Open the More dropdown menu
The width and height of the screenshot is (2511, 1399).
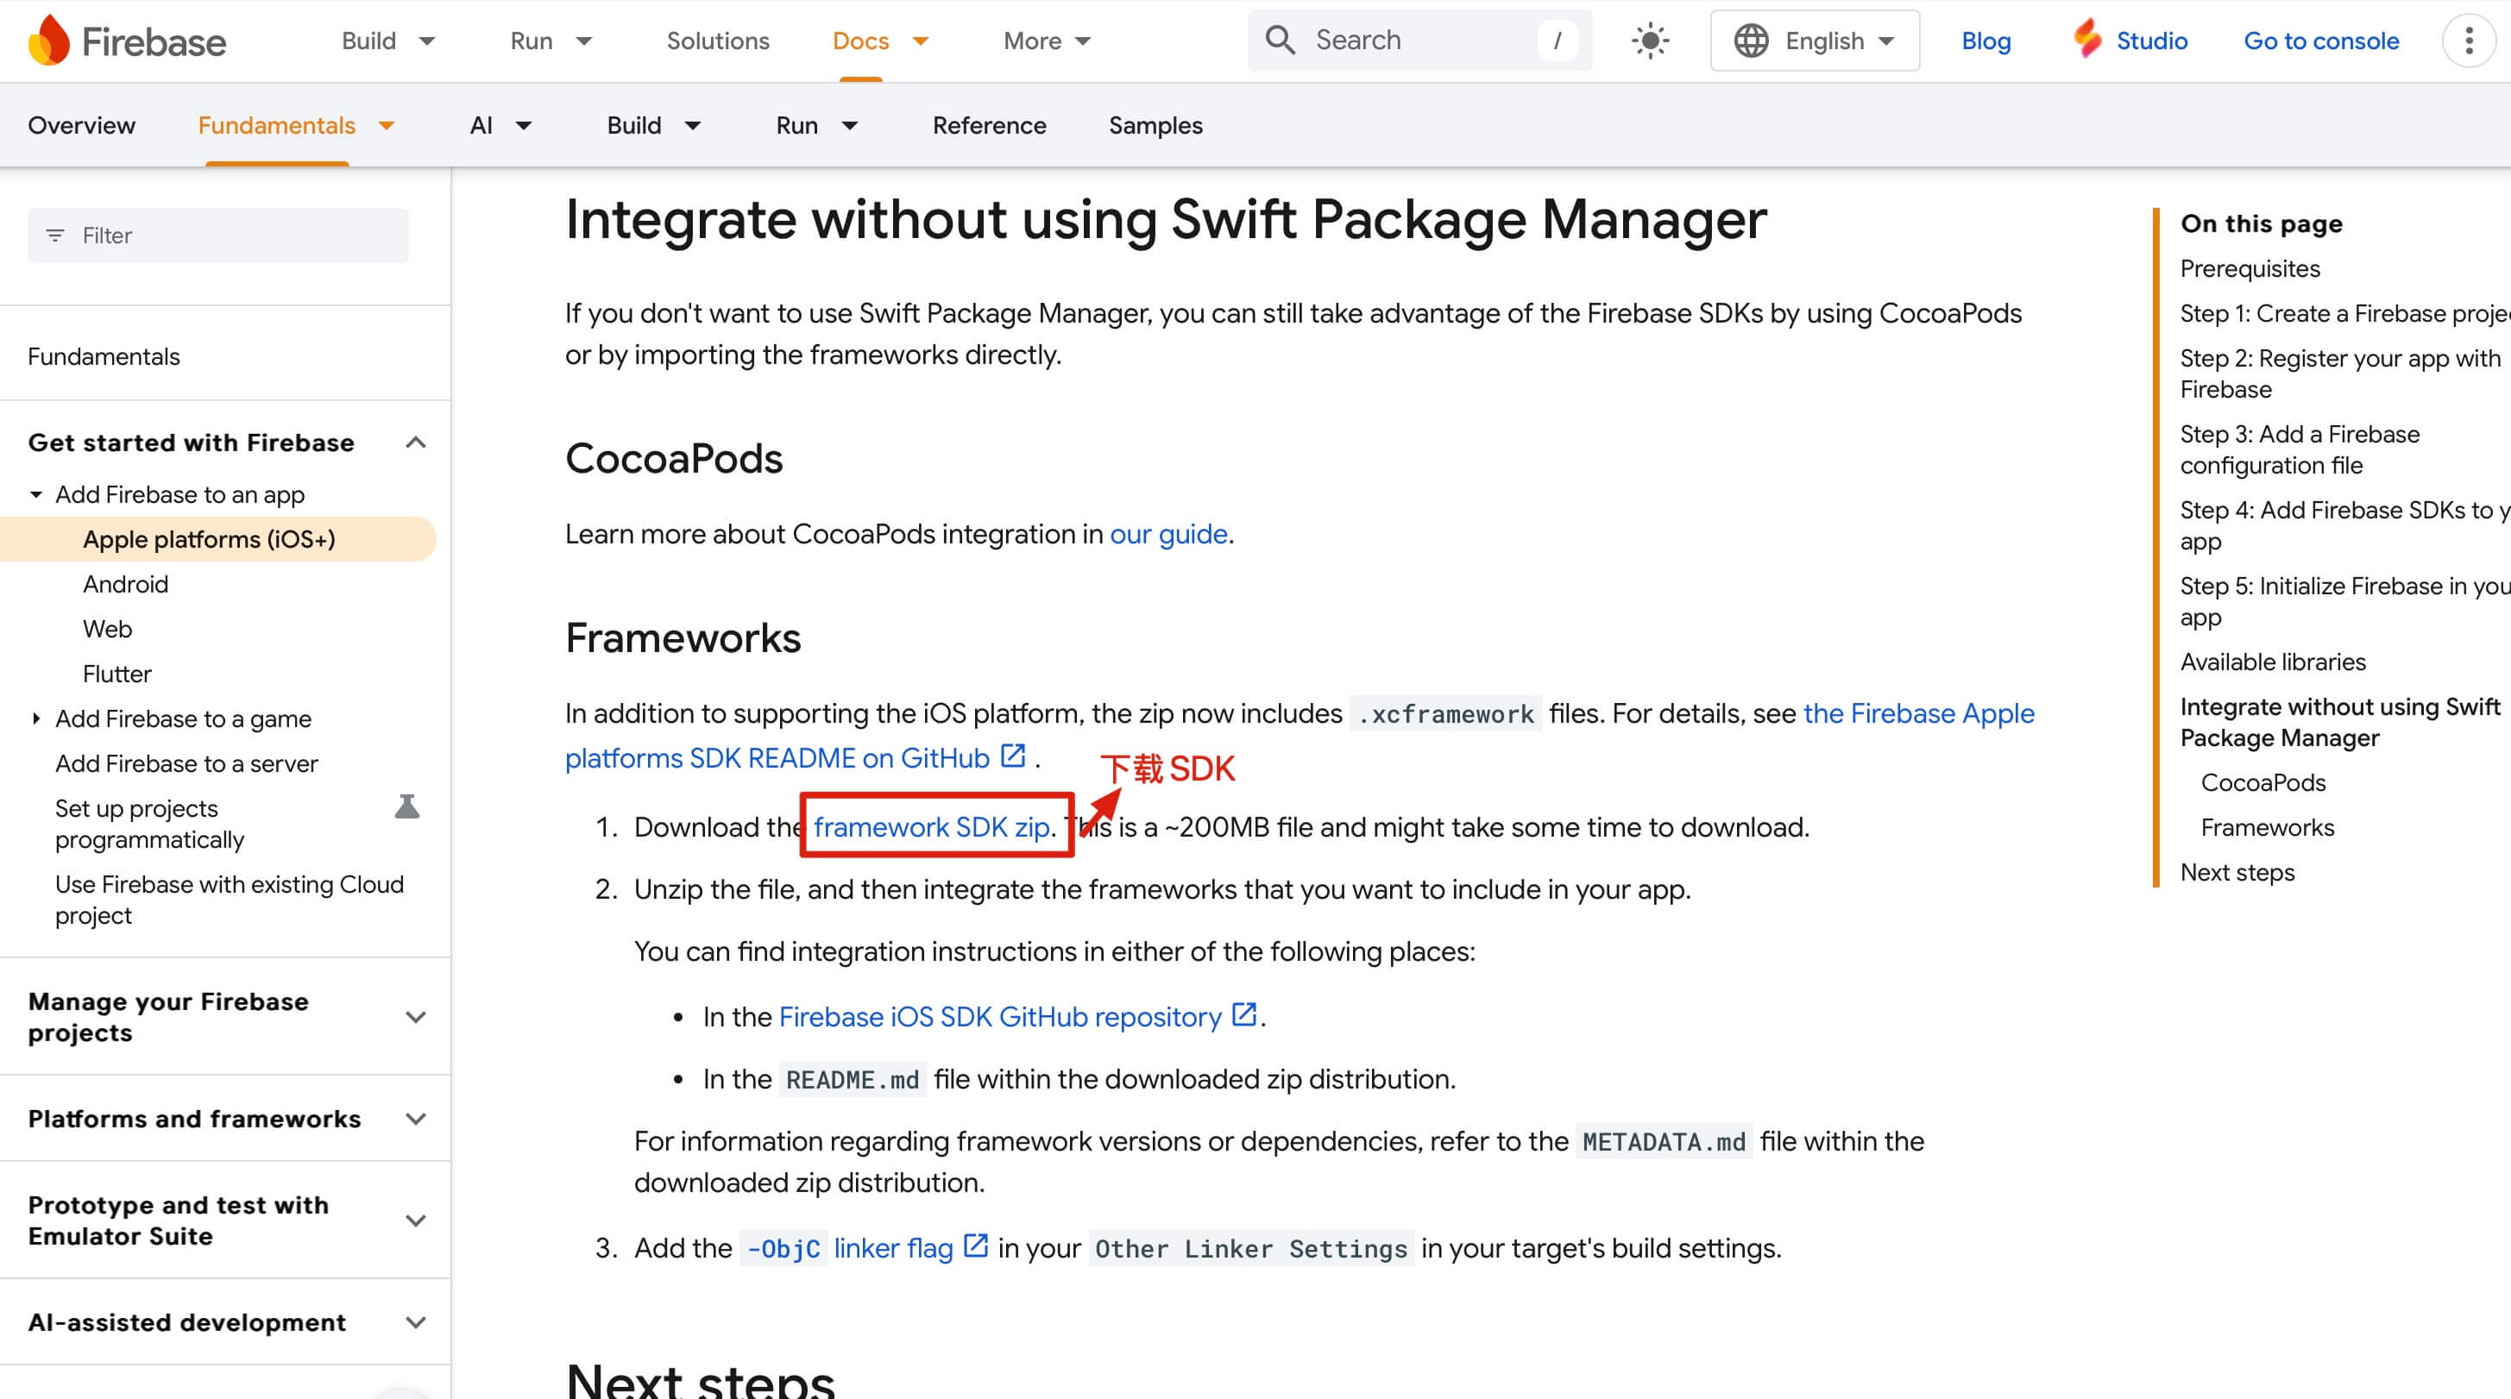[1047, 41]
